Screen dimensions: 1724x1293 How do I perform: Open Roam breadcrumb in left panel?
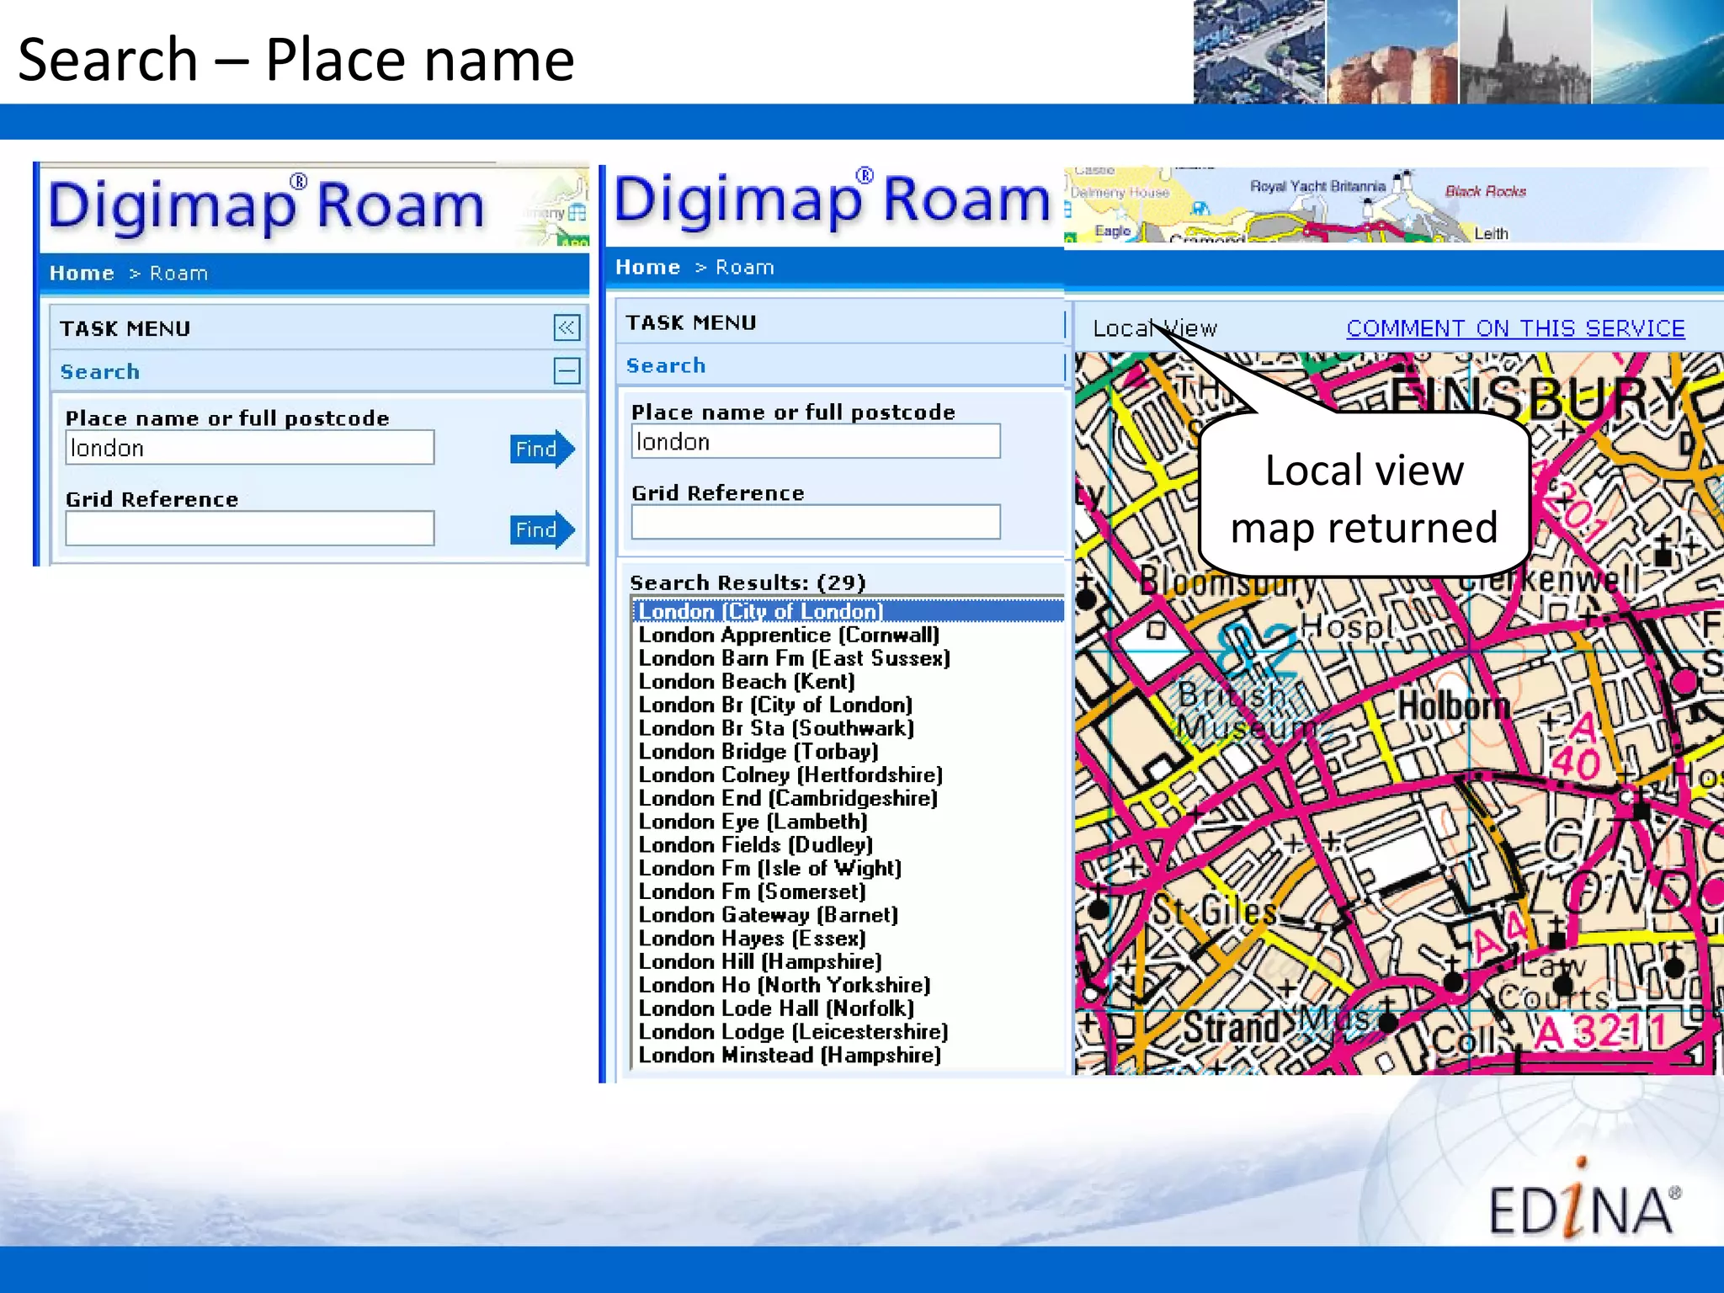coord(178,274)
